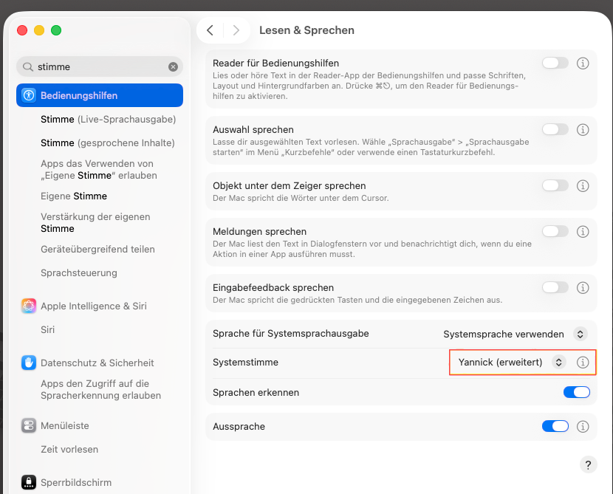
Task: Disable the Aussprache toggle
Action: [555, 426]
